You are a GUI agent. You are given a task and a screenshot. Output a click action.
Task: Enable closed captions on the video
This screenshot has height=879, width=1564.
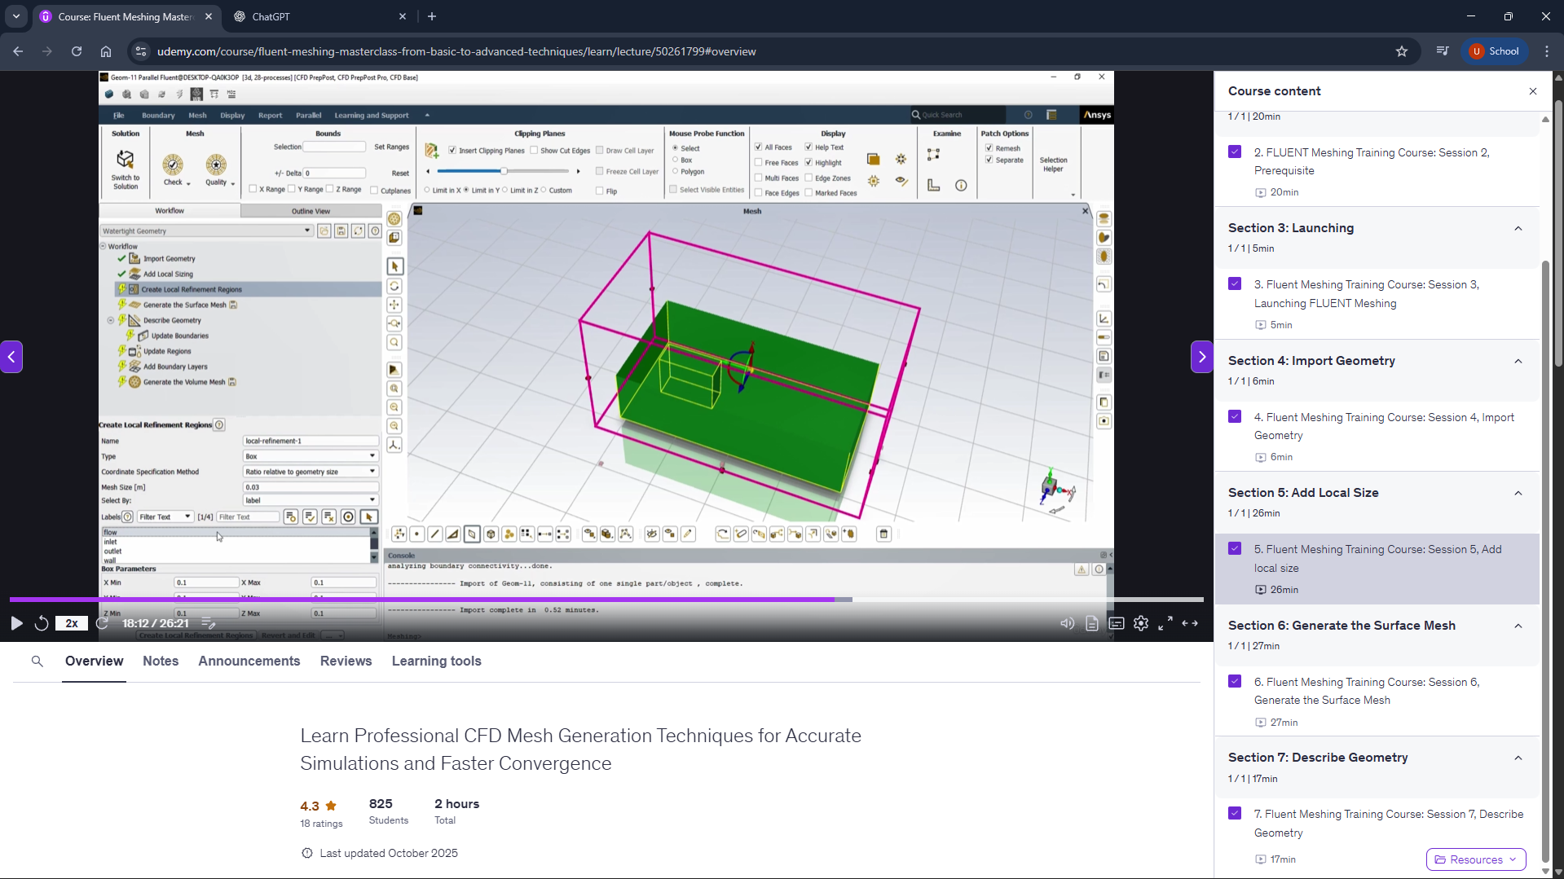tap(1117, 623)
